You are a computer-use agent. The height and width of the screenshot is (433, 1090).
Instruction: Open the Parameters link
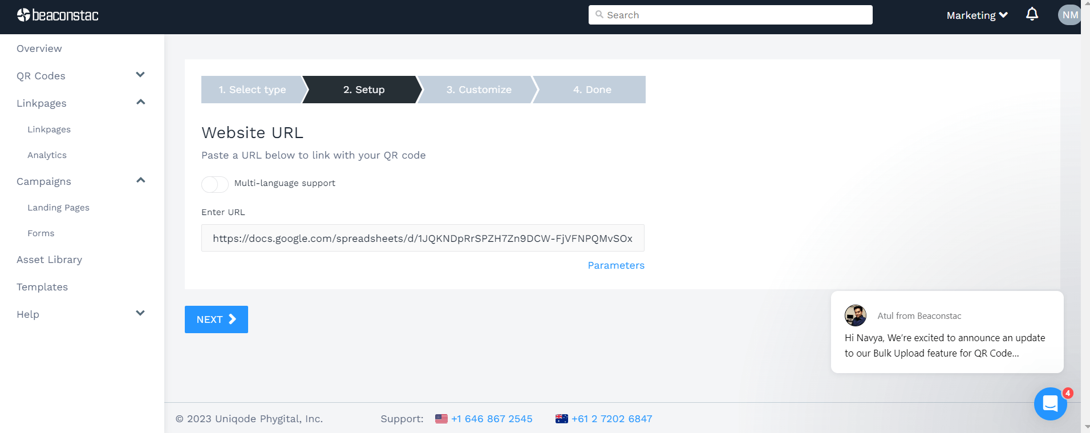(x=616, y=265)
